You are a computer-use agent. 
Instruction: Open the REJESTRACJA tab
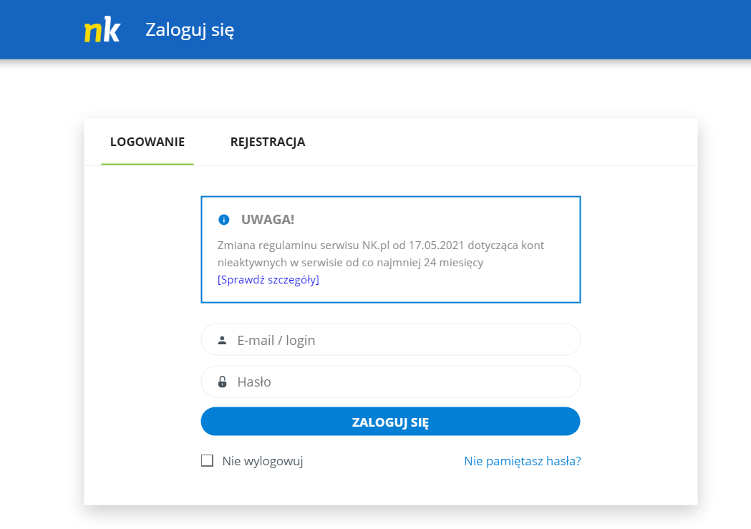tap(268, 142)
